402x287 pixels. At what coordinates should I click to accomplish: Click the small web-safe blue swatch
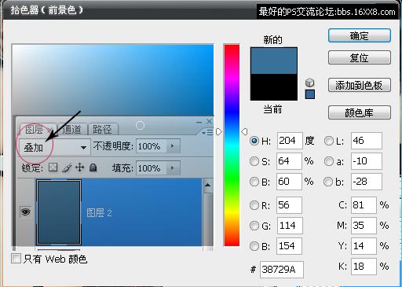tap(310, 94)
